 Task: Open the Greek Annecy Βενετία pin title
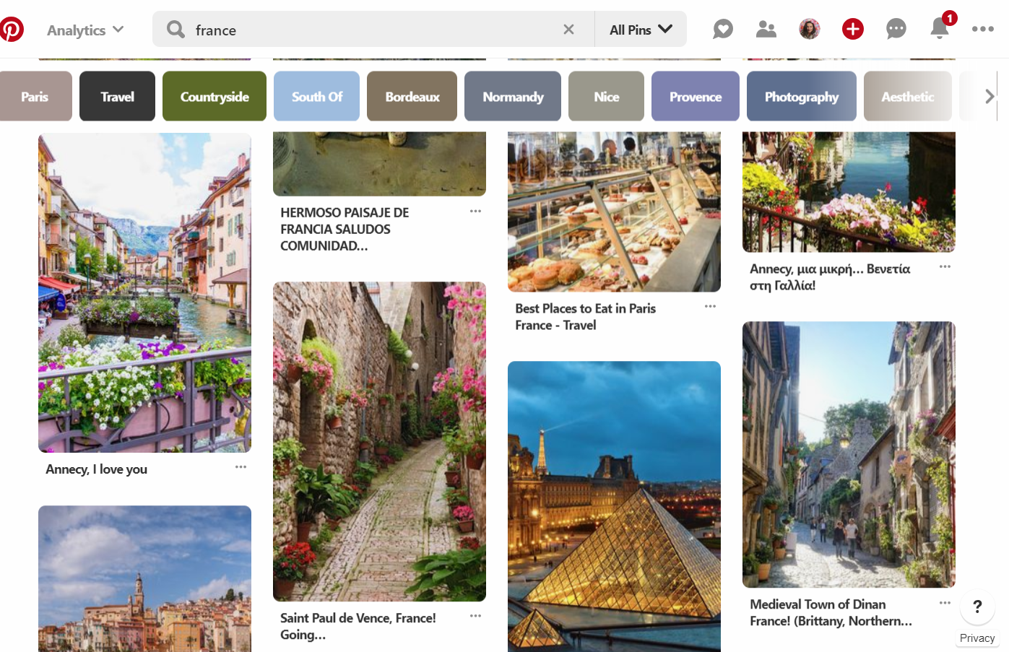click(830, 277)
